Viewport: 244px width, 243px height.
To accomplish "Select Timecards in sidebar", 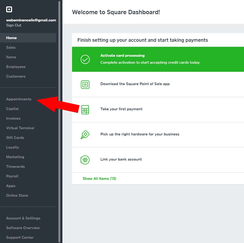I will point(16,166).
